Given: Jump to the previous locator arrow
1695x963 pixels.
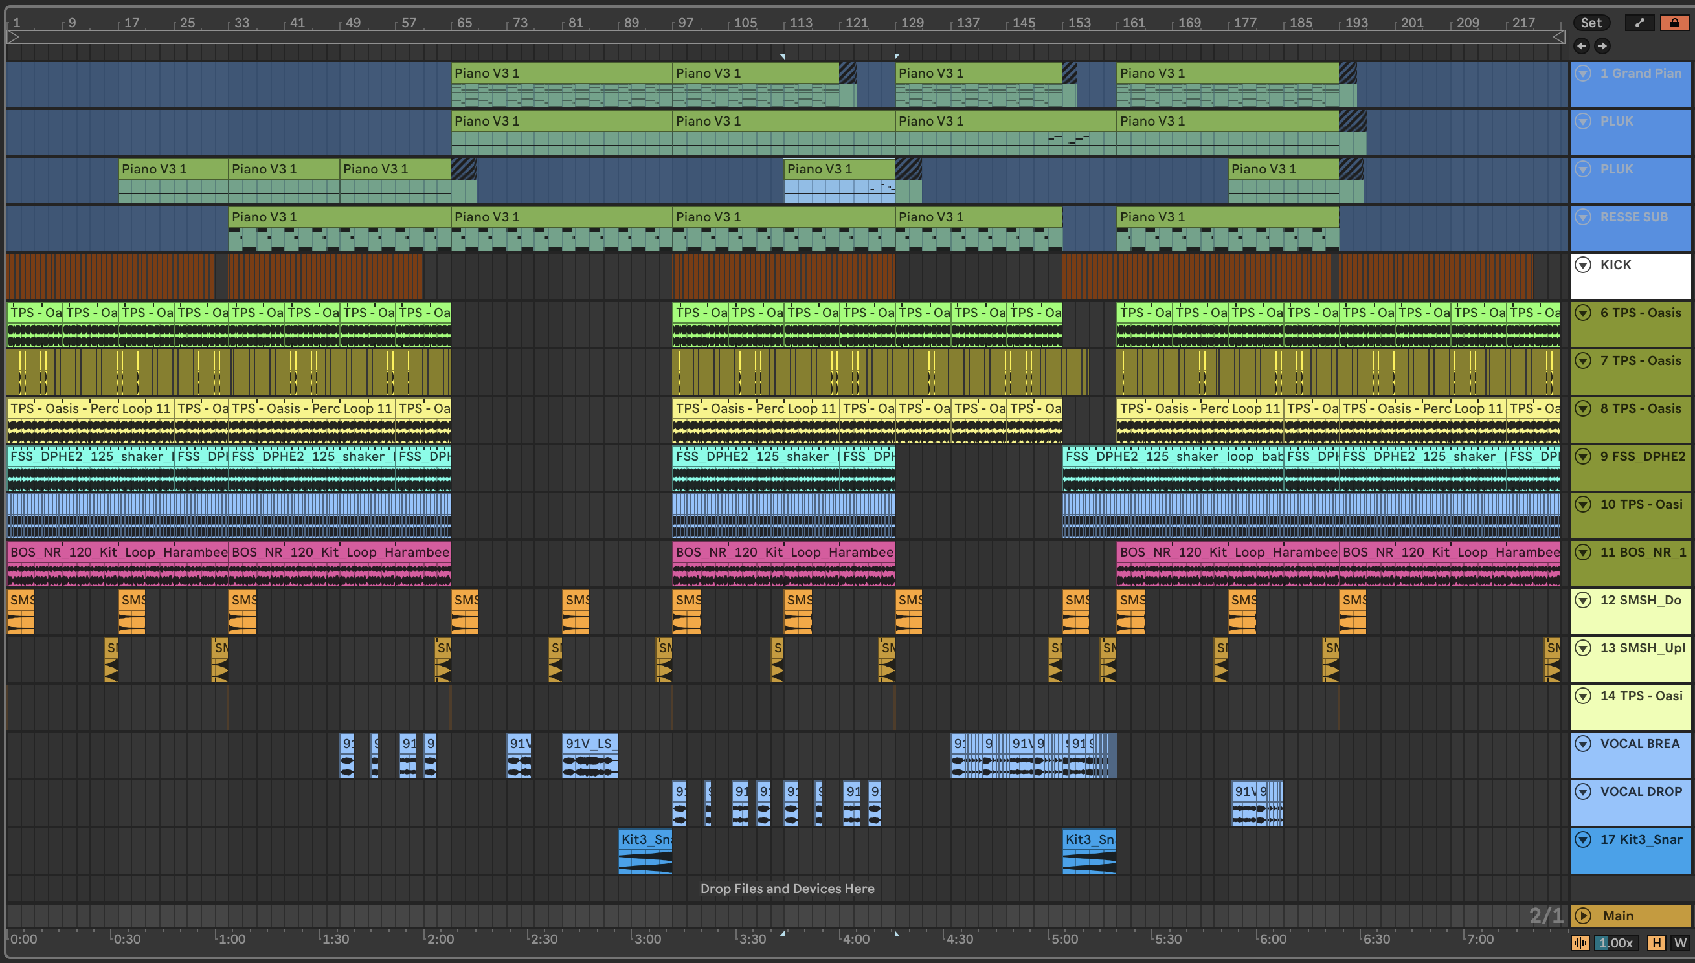Looking at the screenshot, I should [1581, 46].
